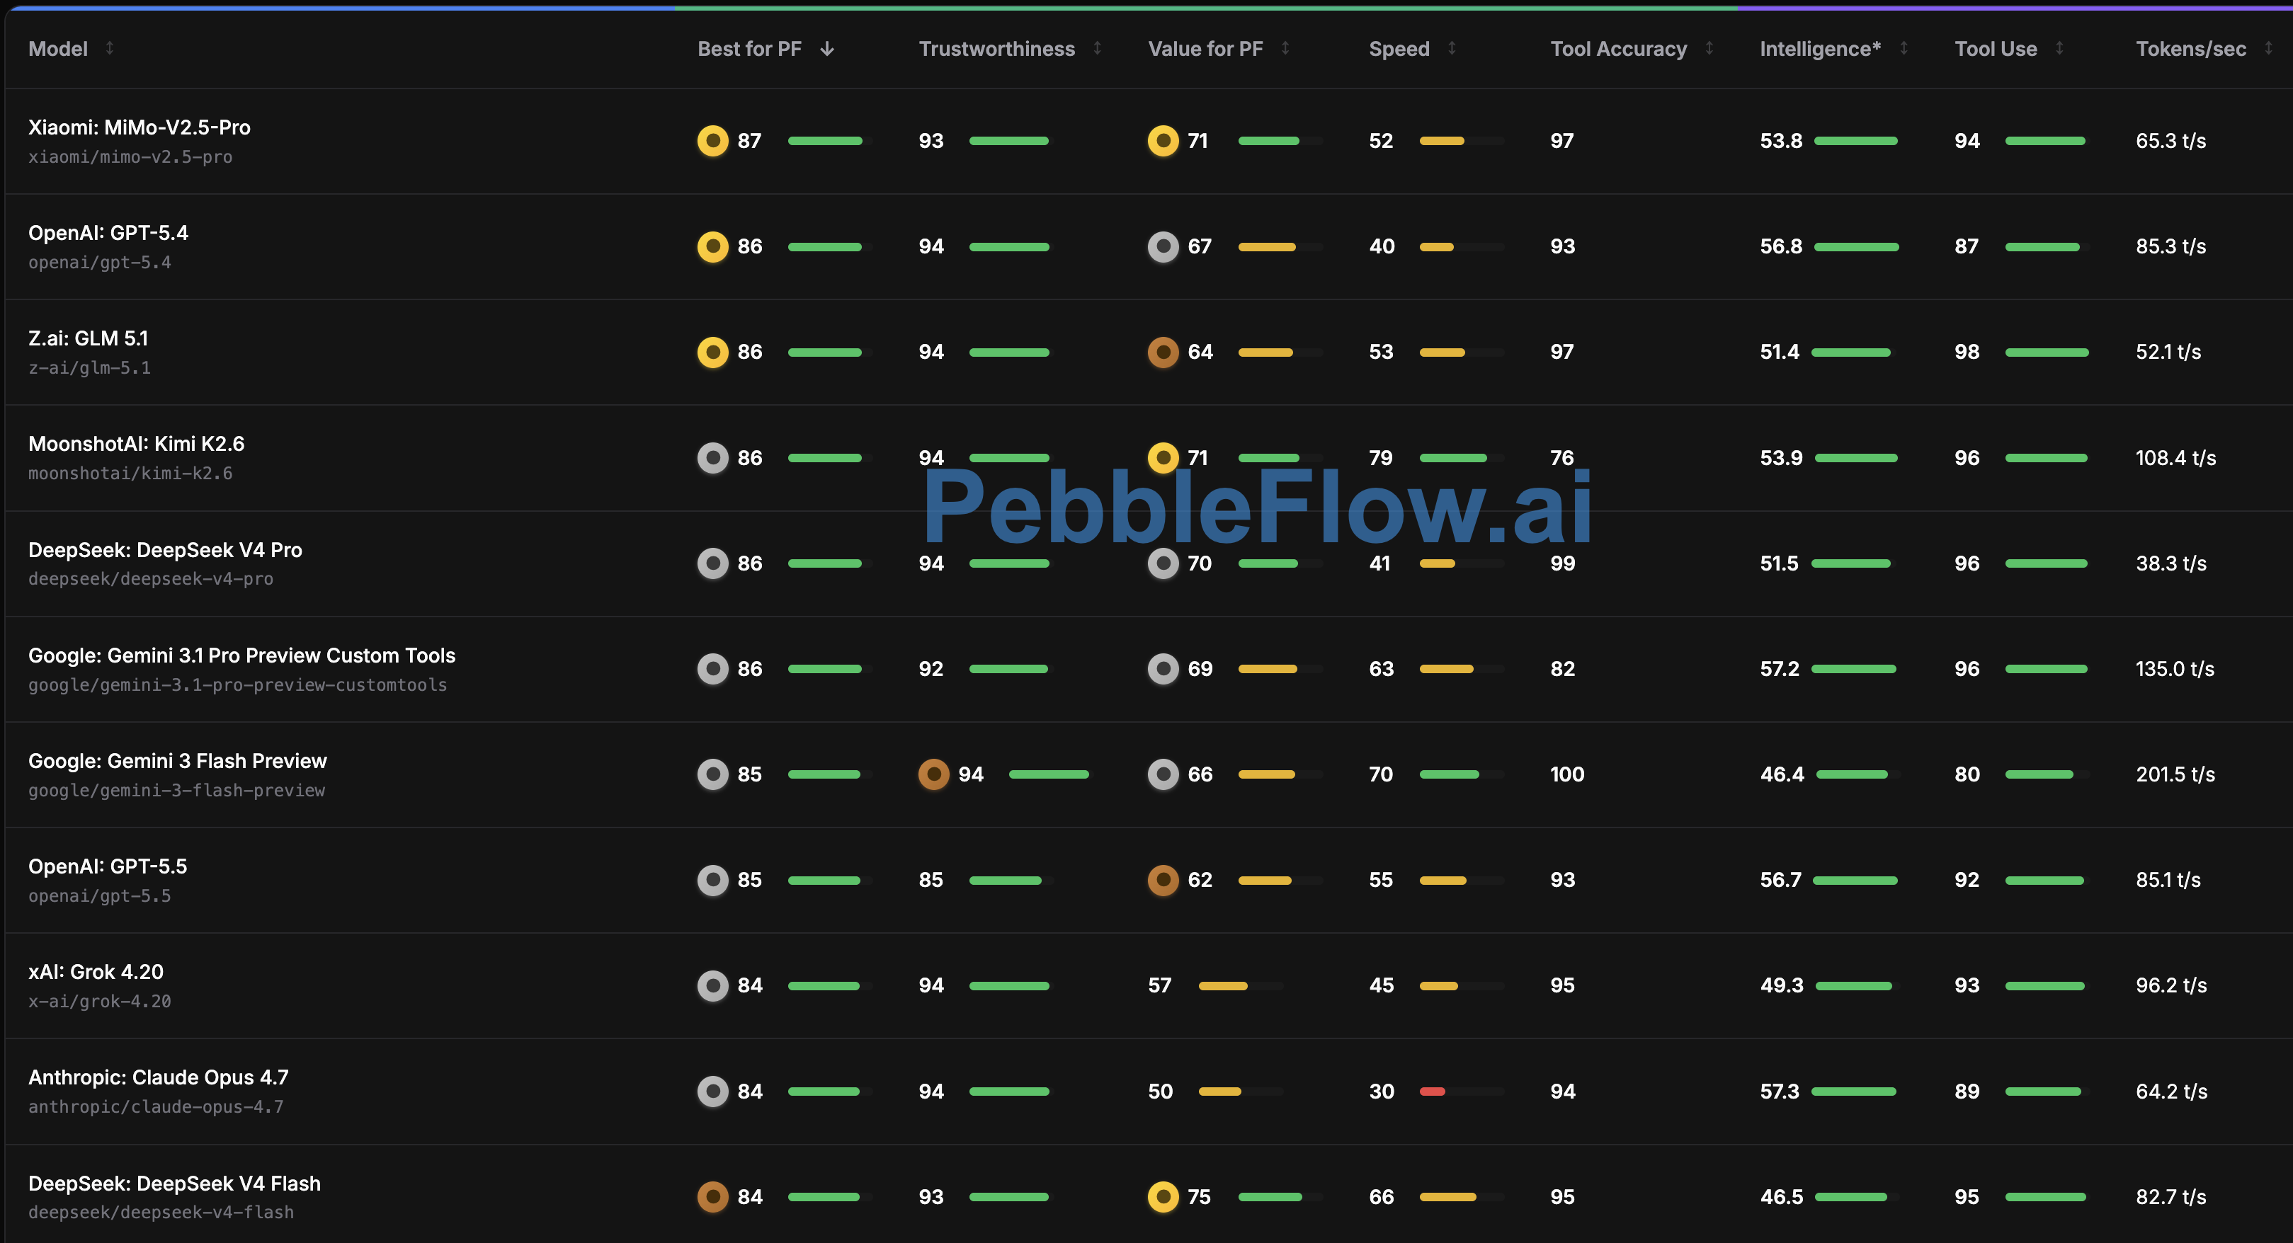Open the Anthropic: Claude Opus 4.7 row
This screenshot has height=1243, width=2293.
(x=1149, y=1091)
